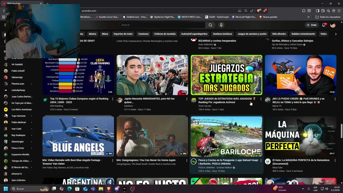
Task: Open Muna TV channel avatar
Action: (268, 100)
